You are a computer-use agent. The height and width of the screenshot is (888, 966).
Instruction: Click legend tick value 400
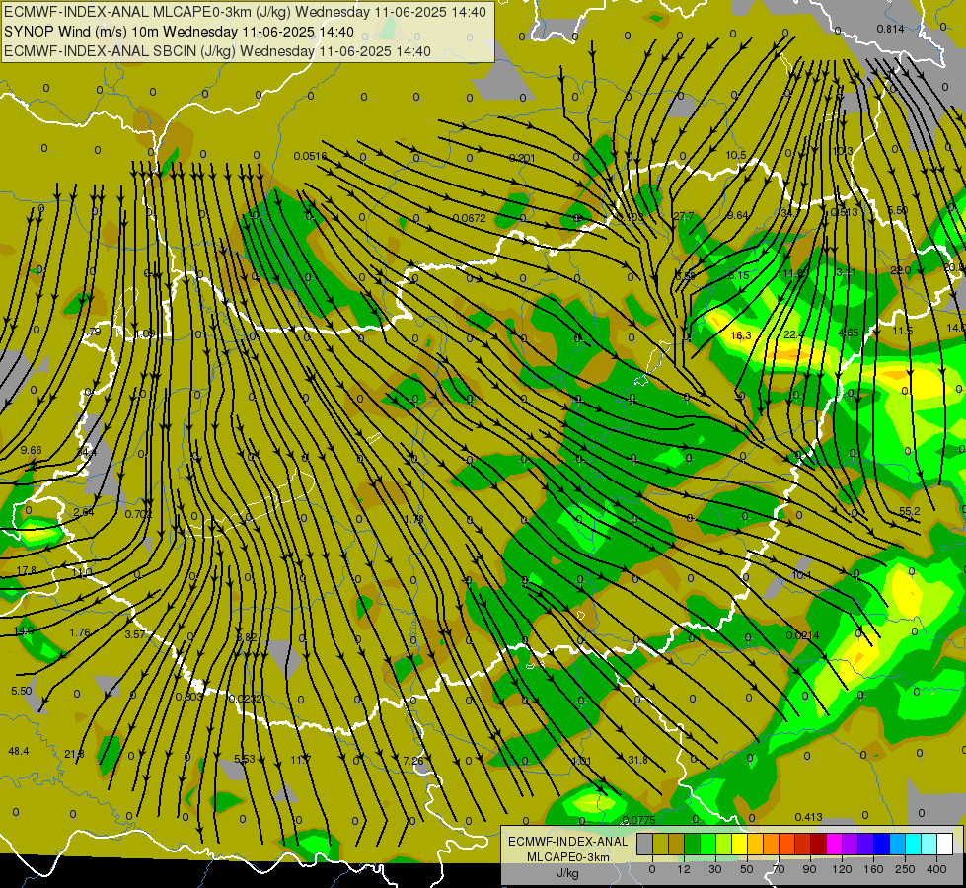click(x=936, y=869)
